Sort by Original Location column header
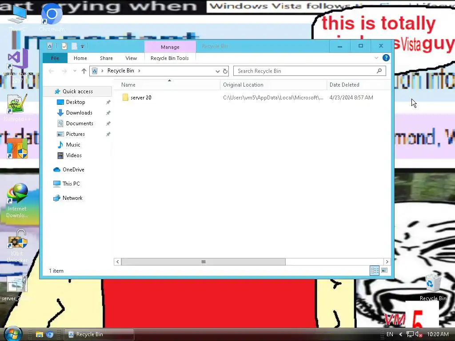Screen dimensions: 455x341 point(273,85)
